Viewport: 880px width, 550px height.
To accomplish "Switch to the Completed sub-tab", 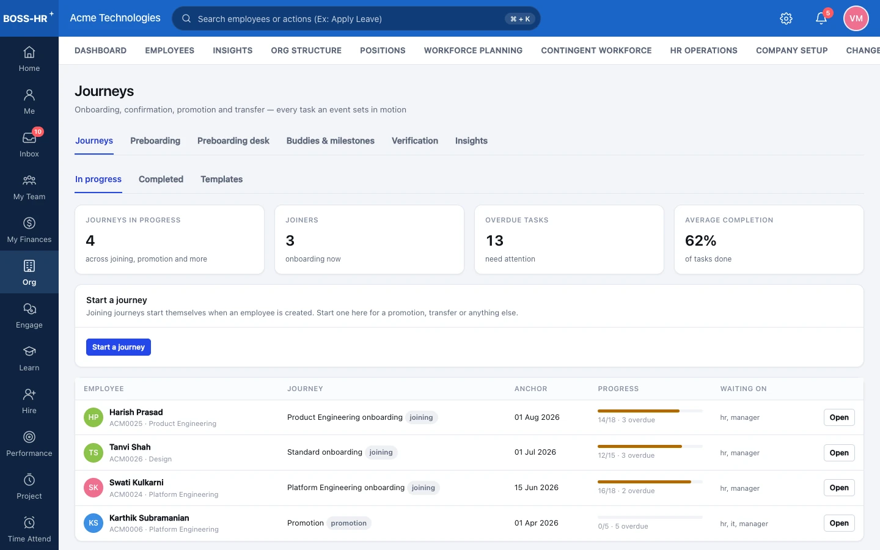I will (161, 179).
